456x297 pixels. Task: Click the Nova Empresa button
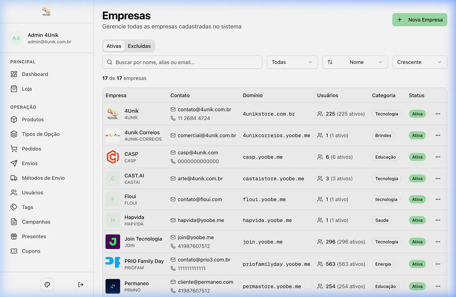420,20
